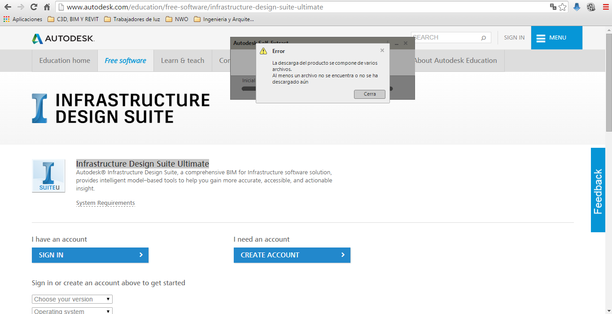
Task: Click the SUITEU product icon
Action: (48, 176)
